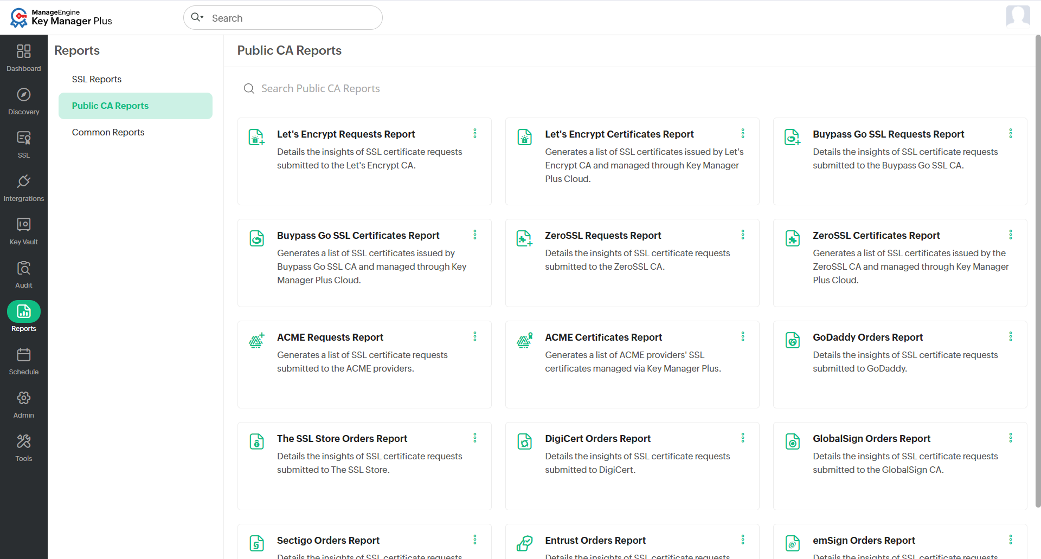1041x559 pixels.
Task: Open more options for Sectigo Orders Report
Action: [x=475, y=539]
